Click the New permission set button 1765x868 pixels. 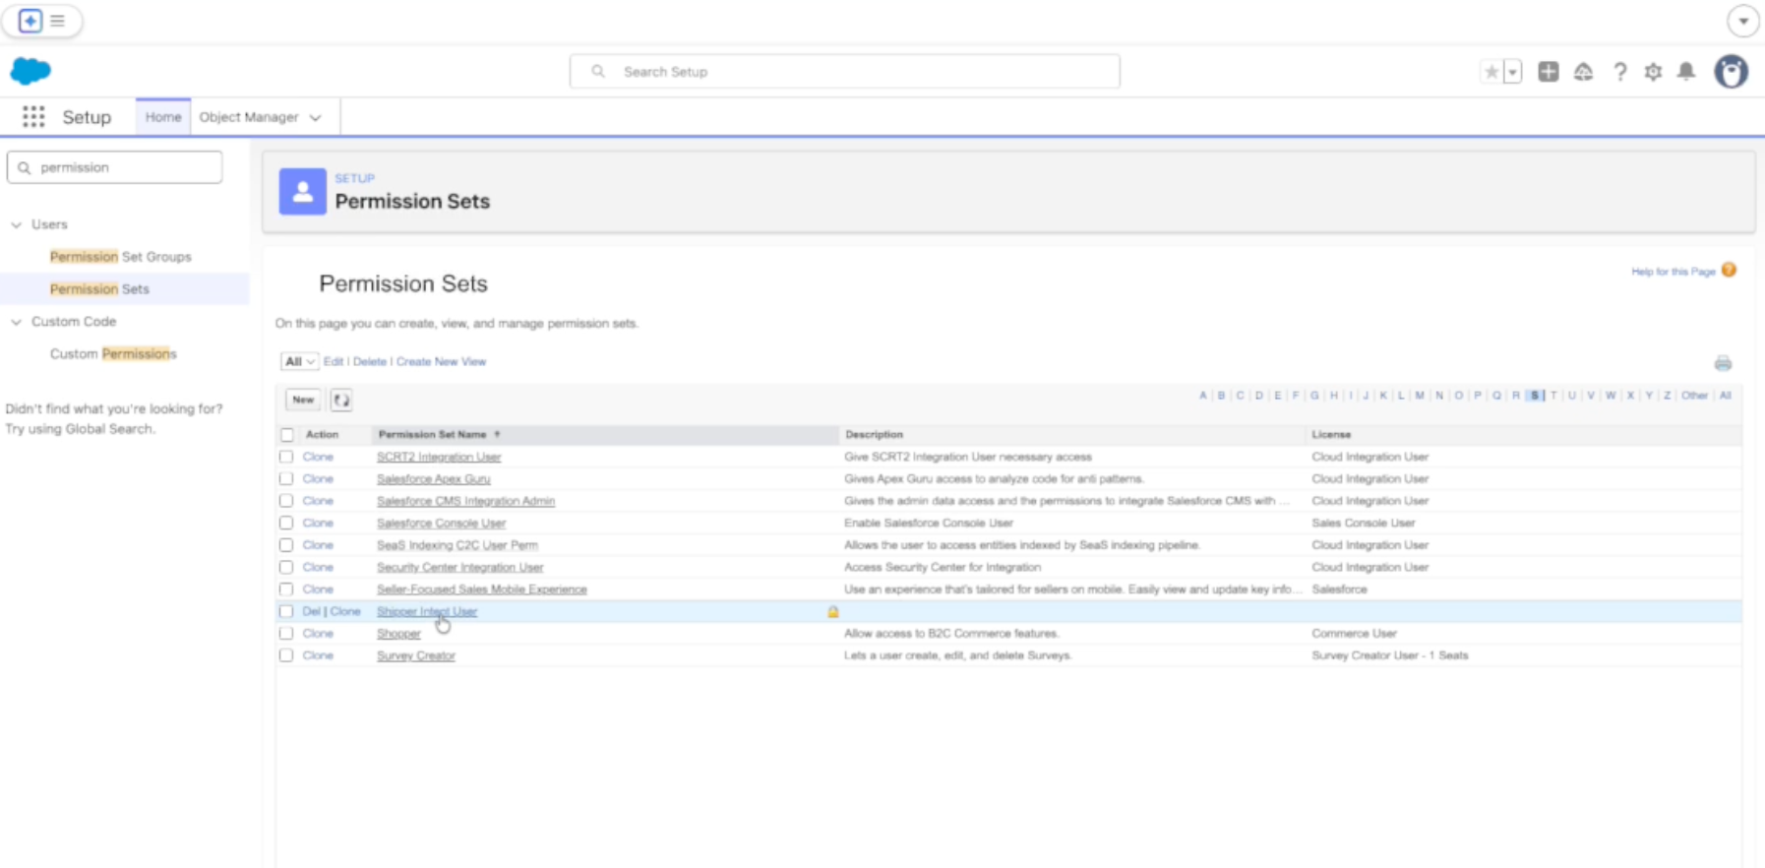(x=303, y=400)
